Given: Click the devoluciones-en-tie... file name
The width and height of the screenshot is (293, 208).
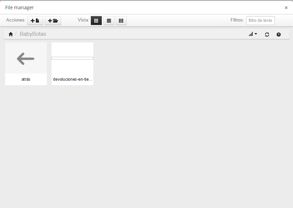Looking at the screenshot, I should pos(72,79).
